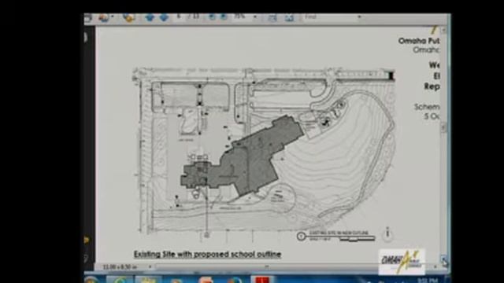Click the scroll-right arrow of the horizontal scrollbar
Screen dimensions: 504x283
tap(435, 266)
